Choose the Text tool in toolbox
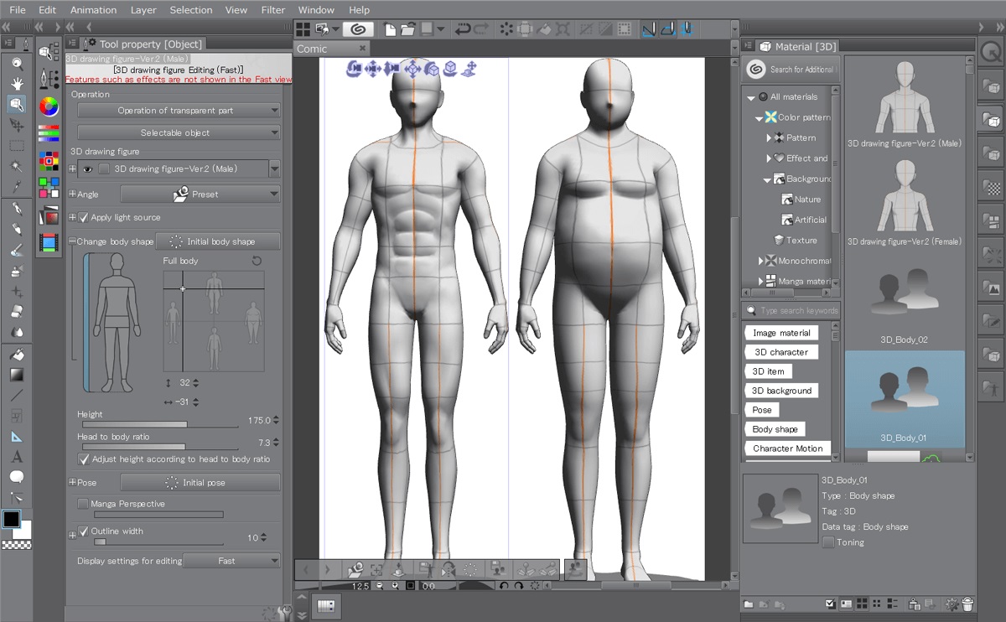Screen dimensions: 1006x622 pos(17,457)
